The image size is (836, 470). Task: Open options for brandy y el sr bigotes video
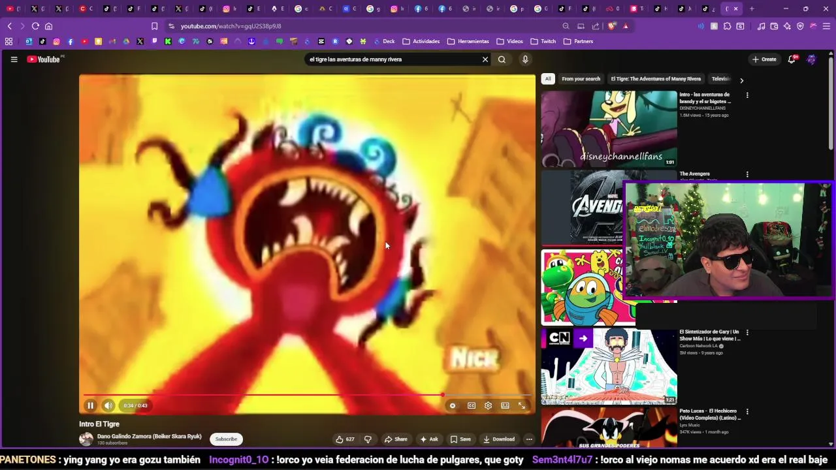pos(747,95)
